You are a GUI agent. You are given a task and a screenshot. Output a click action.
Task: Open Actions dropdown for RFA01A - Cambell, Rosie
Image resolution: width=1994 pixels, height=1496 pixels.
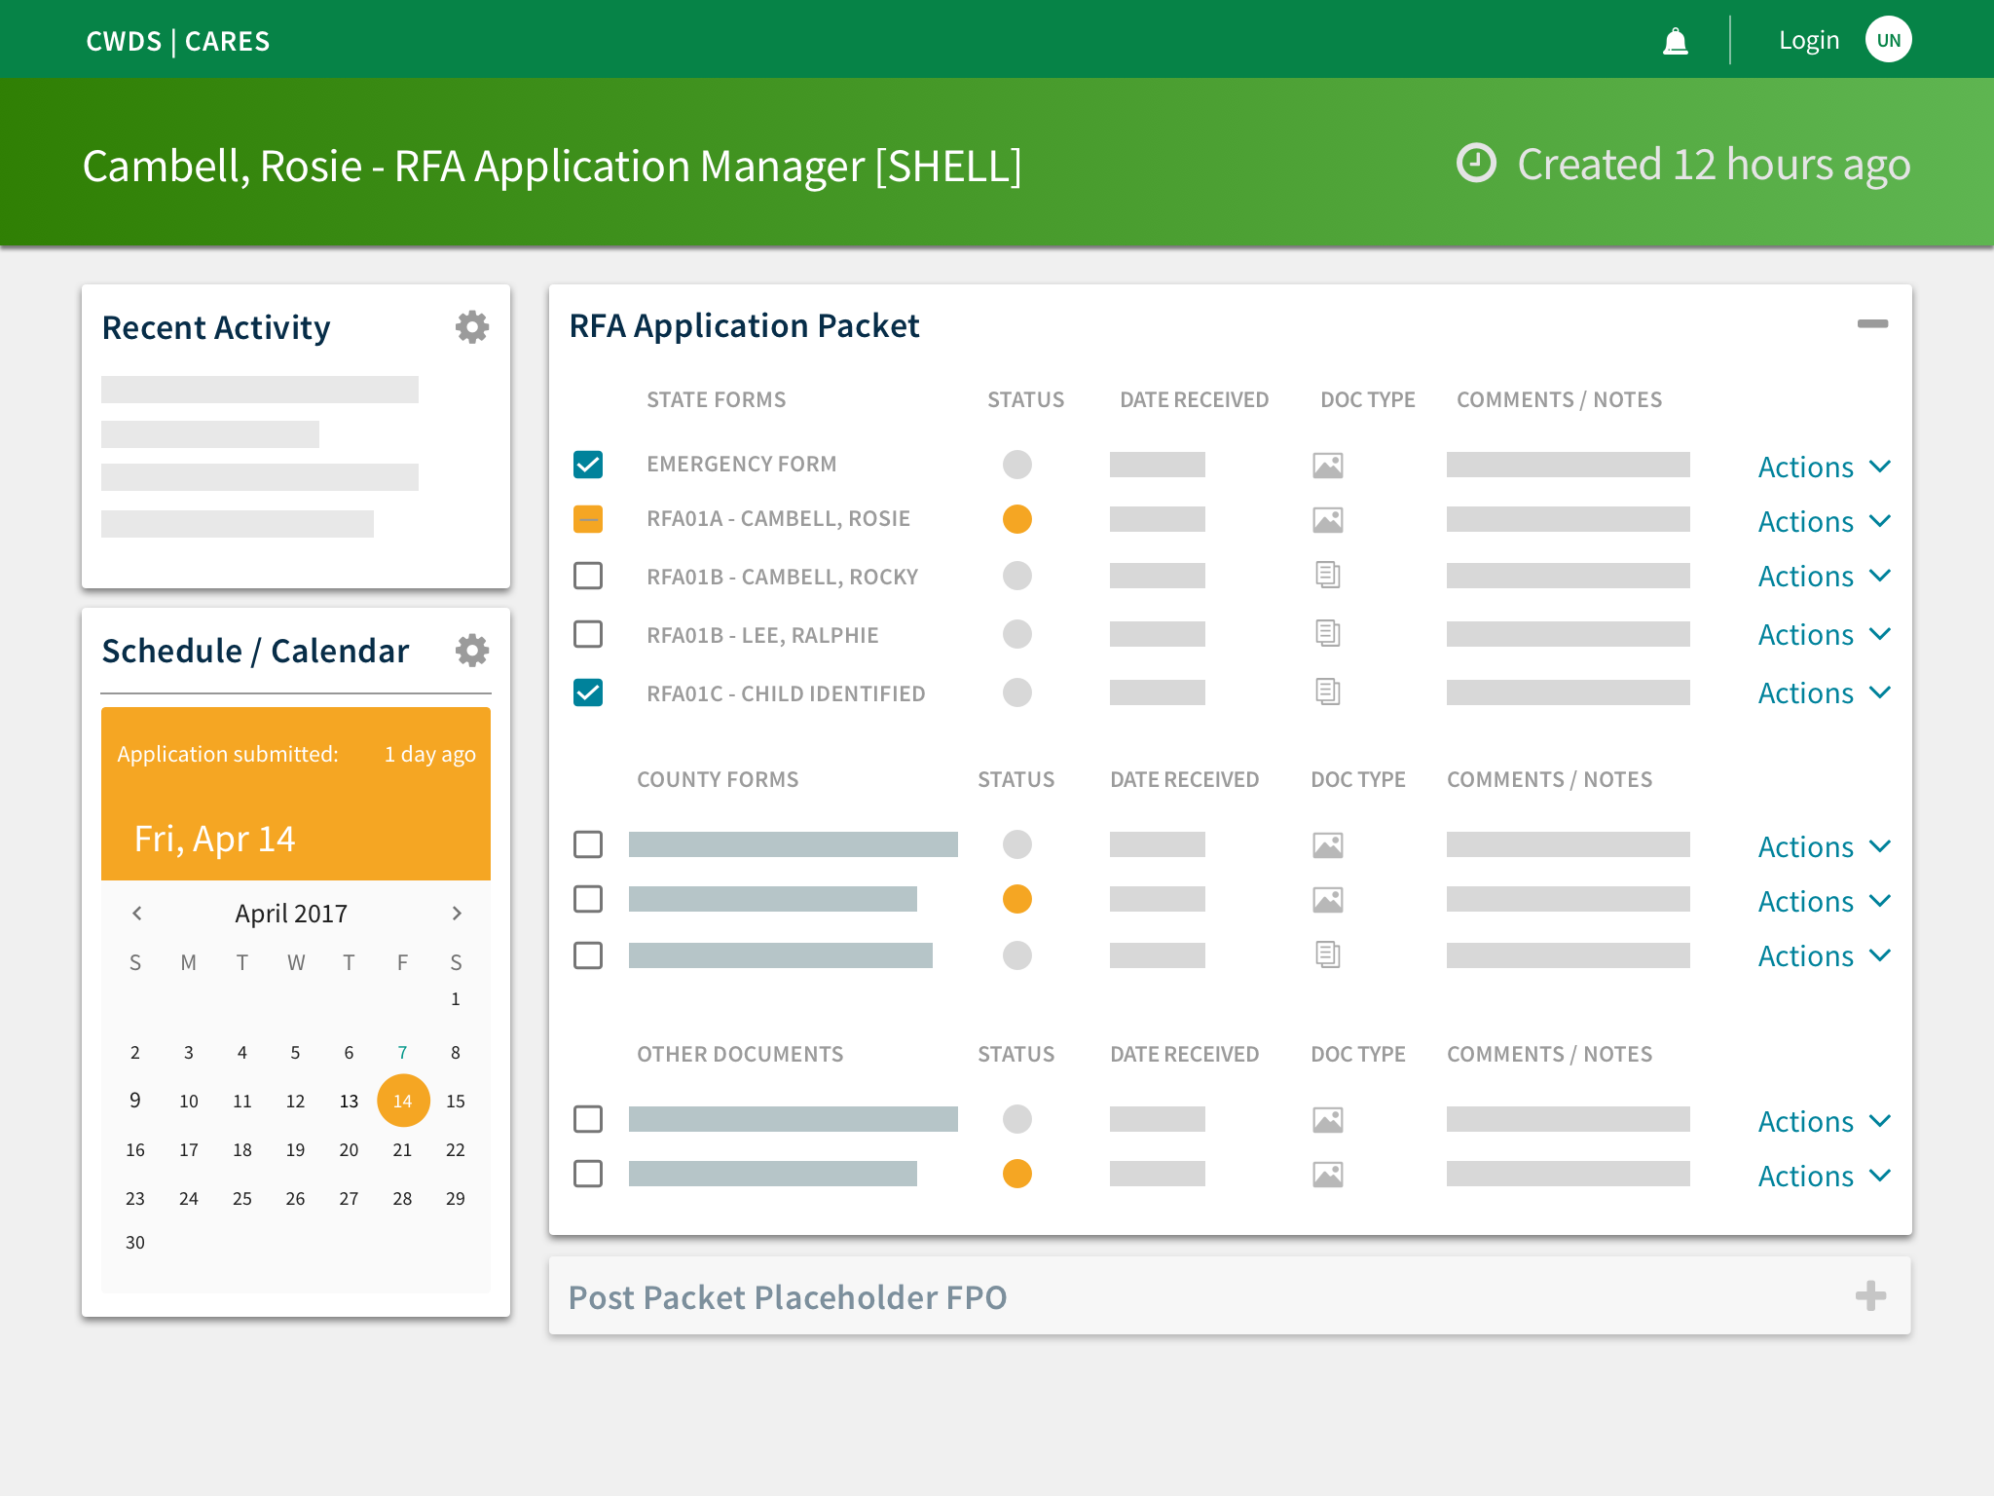1823,522
